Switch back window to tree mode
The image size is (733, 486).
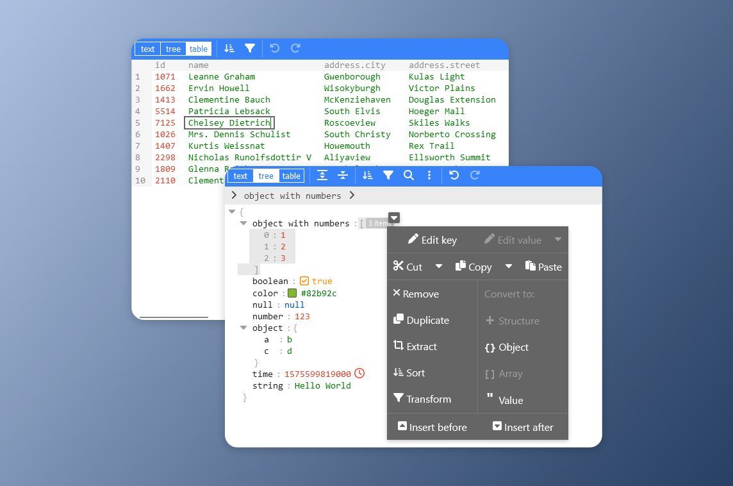click(x=173, y=49)
